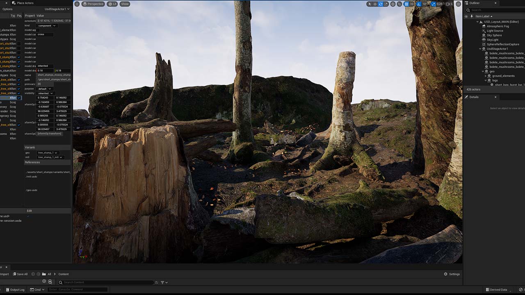This screenshot has width=525, height=295.
Task: Activate the Rotate tool in viewport toolbar
Action: (x=381, y=4)
